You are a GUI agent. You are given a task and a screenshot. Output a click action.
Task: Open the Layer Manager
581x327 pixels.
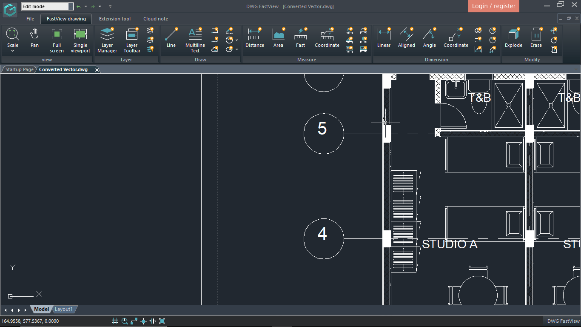click(107, 40)
